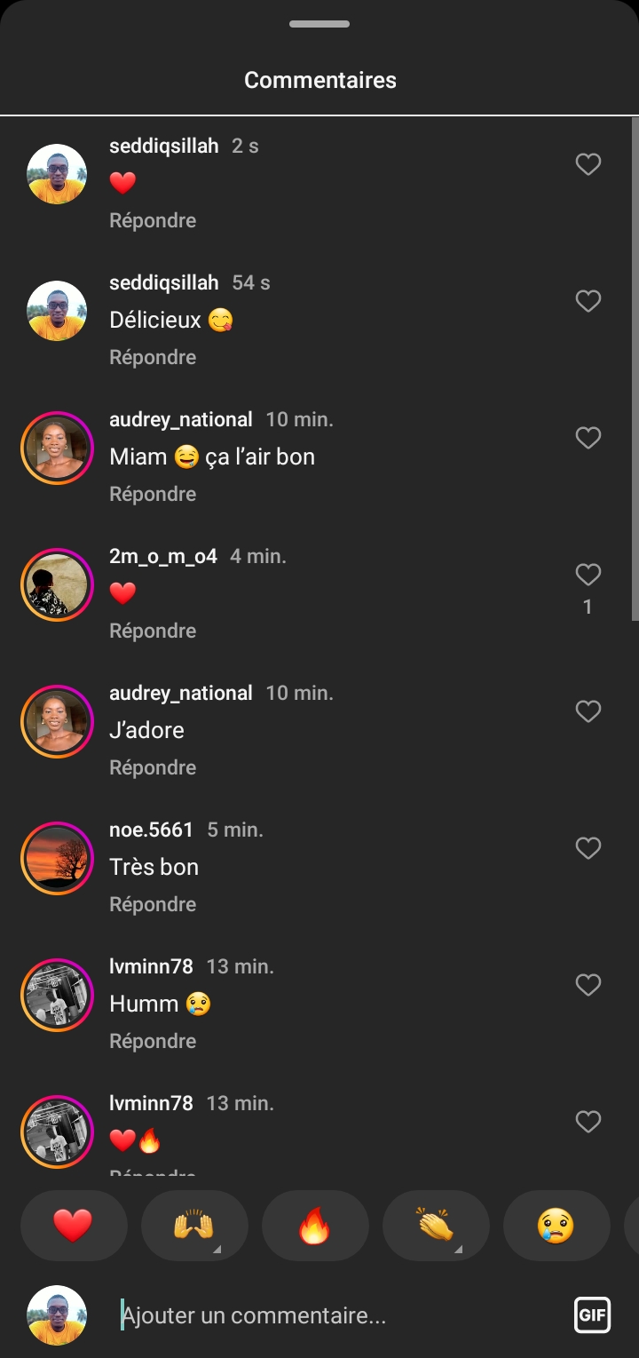Open the GIF picker
Viewport: 639px width, 1358px height.
pos(592,1314)
